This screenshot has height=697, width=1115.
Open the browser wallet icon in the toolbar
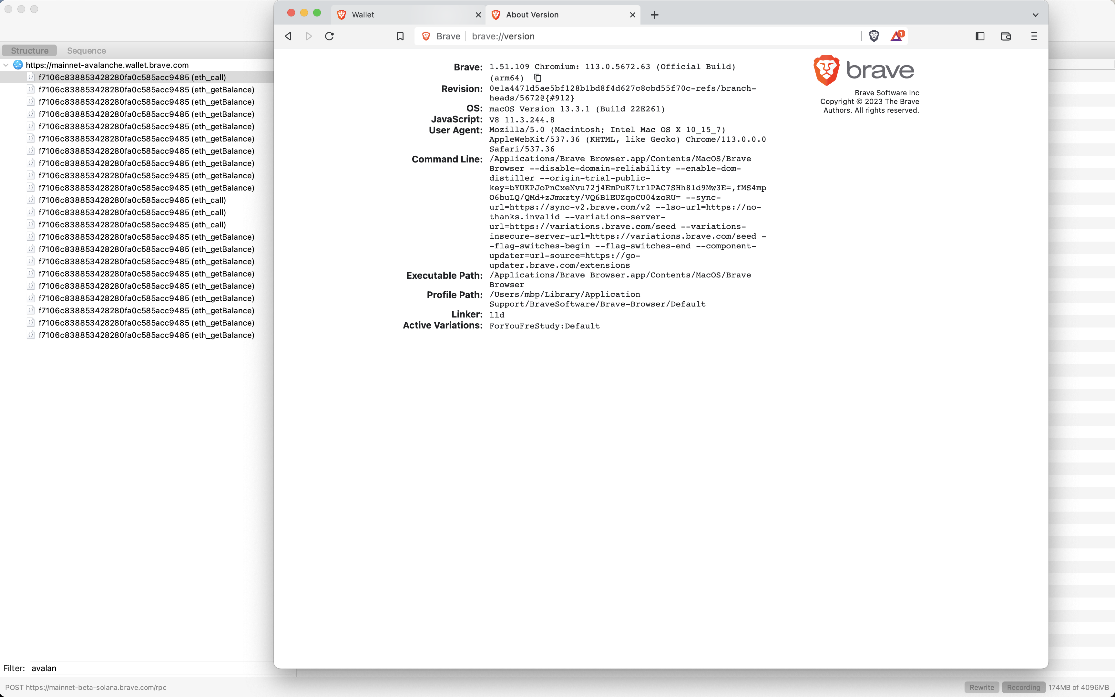[x=1005, y=36]
